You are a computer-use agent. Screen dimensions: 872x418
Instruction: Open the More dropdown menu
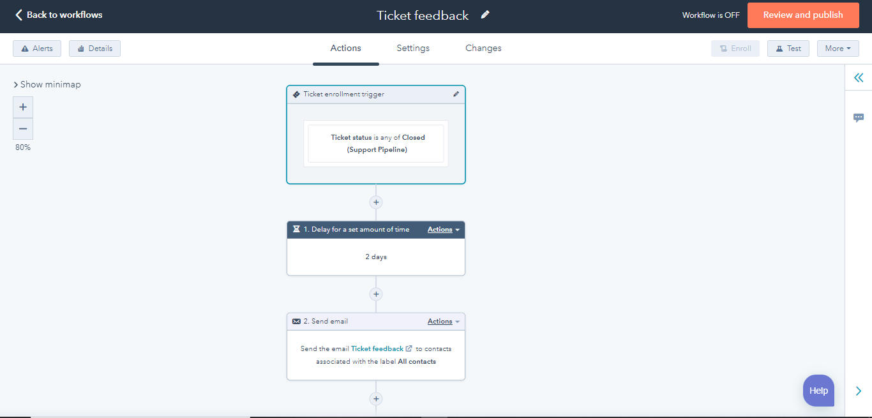tap(838, 48)
